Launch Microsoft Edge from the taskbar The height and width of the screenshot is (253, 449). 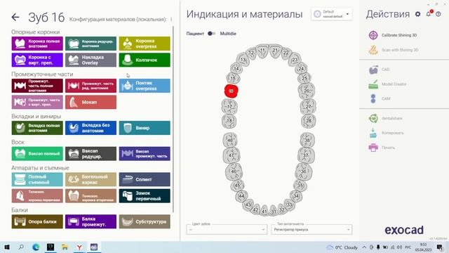[36, 247]
